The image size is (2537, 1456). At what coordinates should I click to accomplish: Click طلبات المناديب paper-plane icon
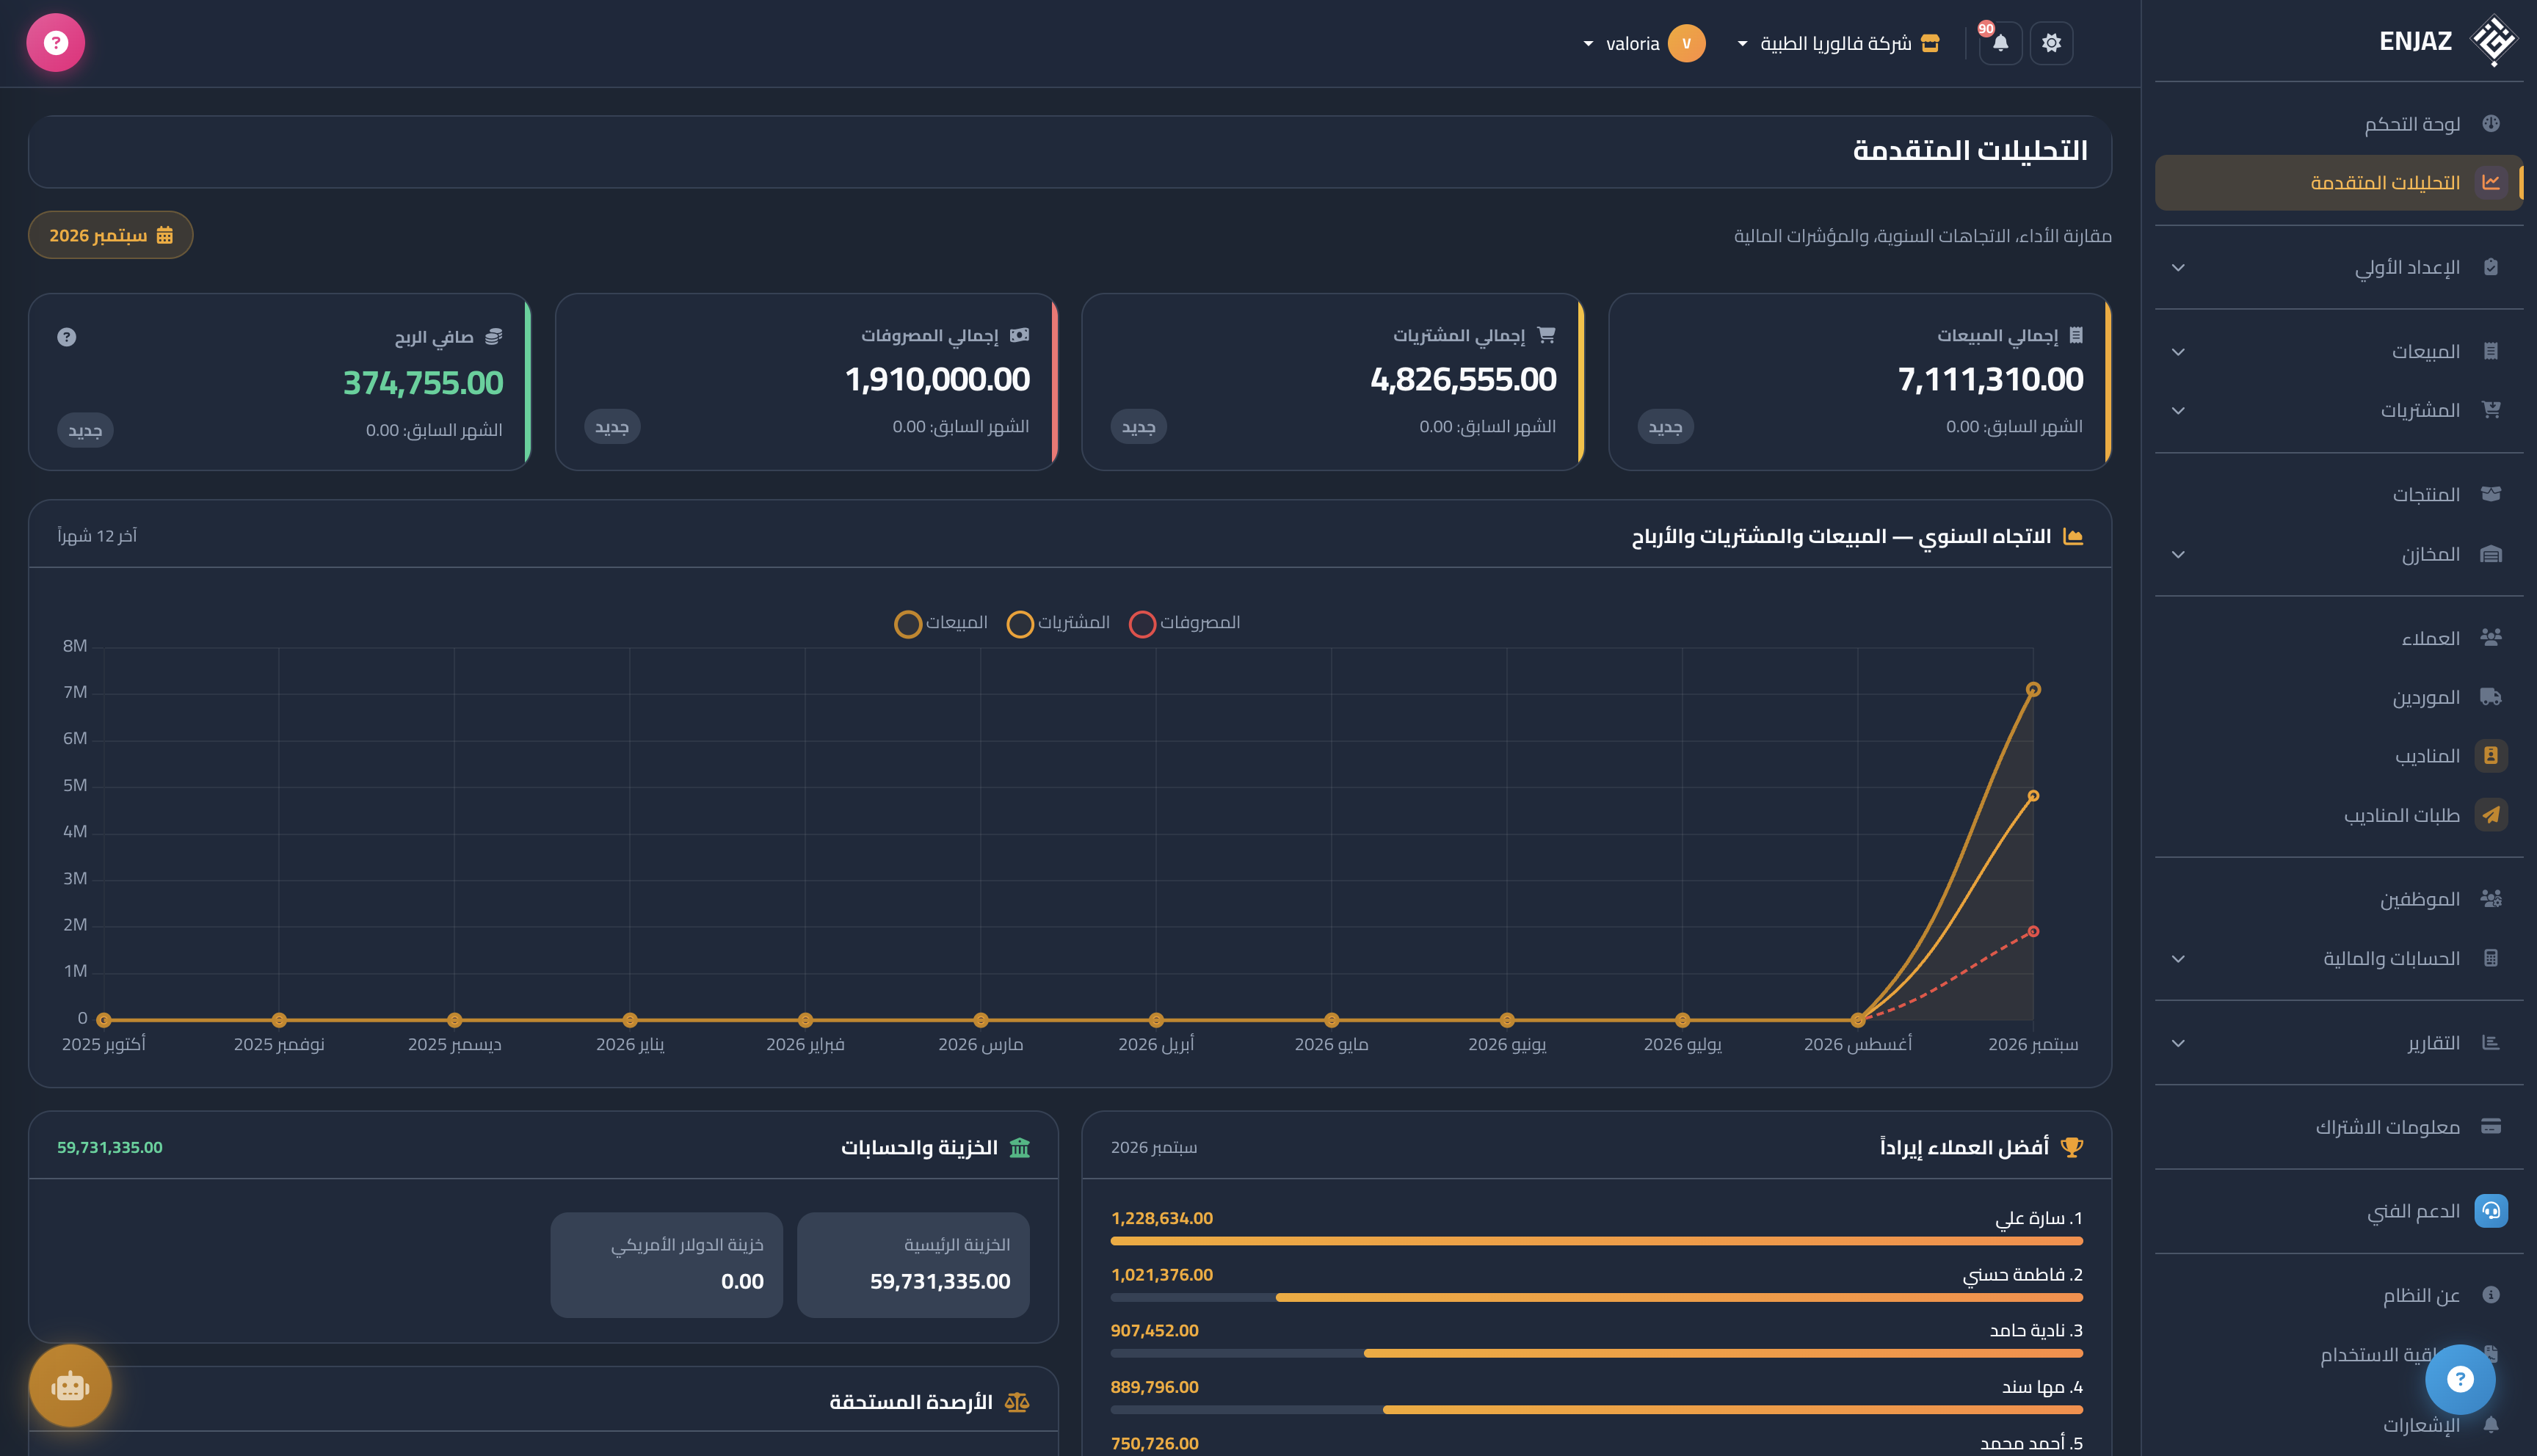click(x=2490, y=815)
